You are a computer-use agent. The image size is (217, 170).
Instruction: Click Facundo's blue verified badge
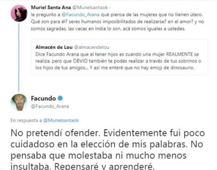pyautogui.click(x=60, y=98)
